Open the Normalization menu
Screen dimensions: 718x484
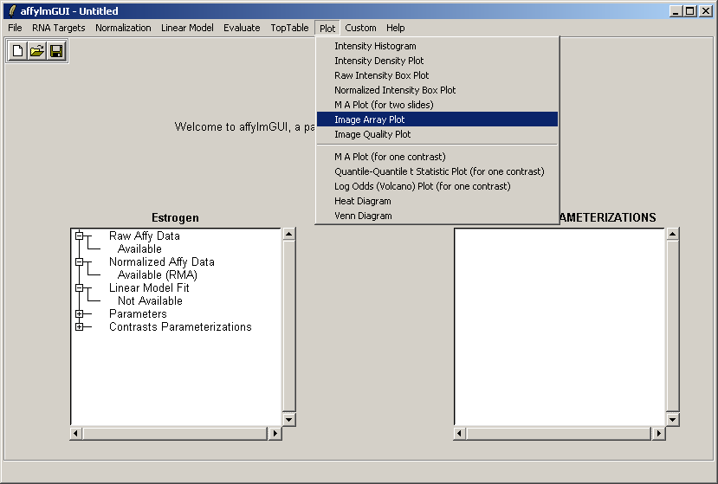click(123, 28)
